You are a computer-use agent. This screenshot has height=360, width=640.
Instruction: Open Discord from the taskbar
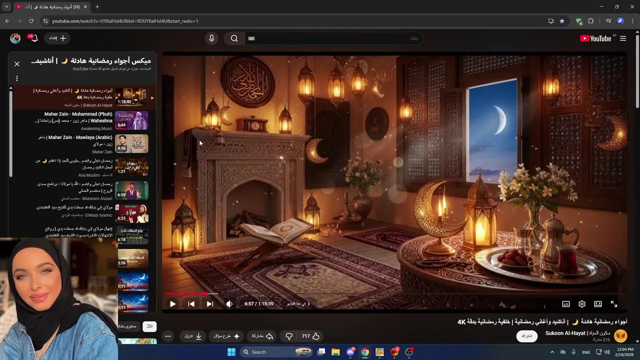[x=350, y=352]
